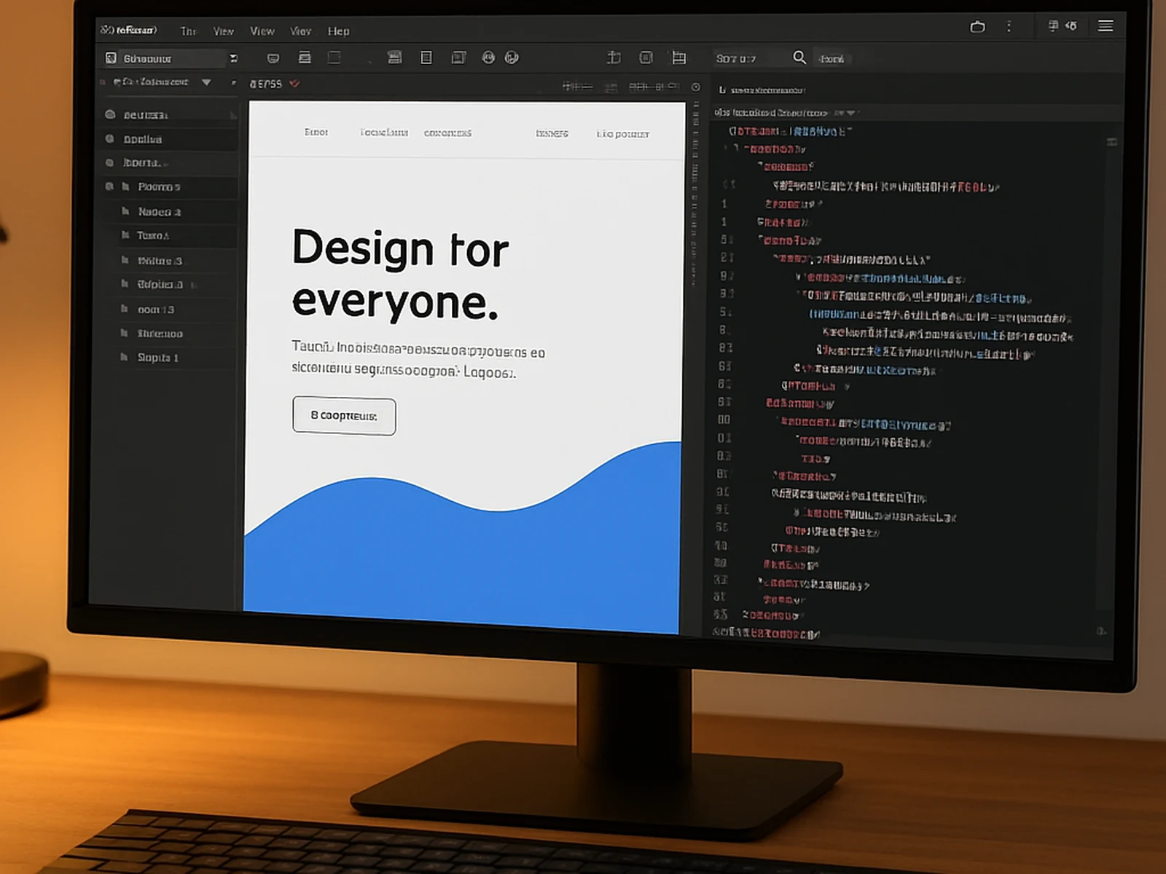Image resolution: width=1166 pixels, height=874 pixels.
Task: Click the briefcase icon in the title bar
Action: click(978, 27)
